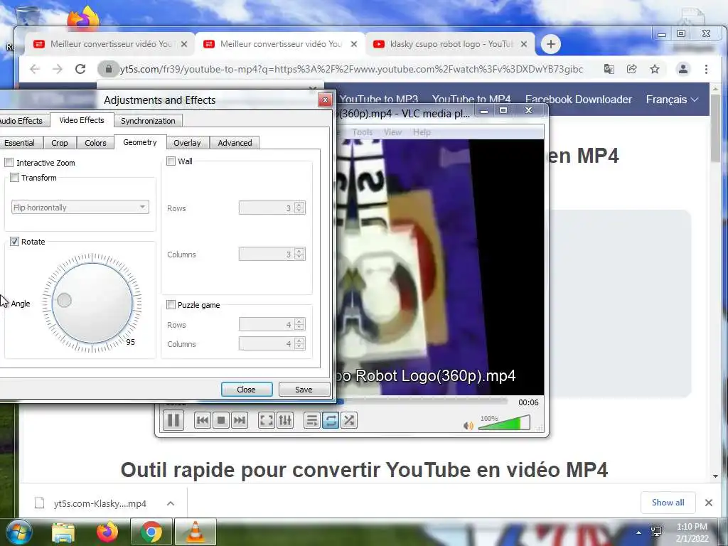The image size is (728, 546).
Task: Open Facebook Downloader link
Action: tap(579, 100)
